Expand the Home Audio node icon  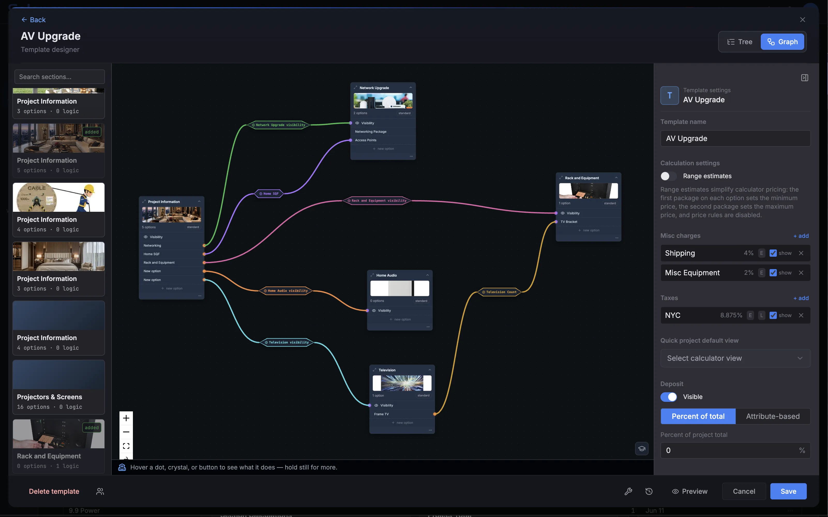tap(372, 275)
